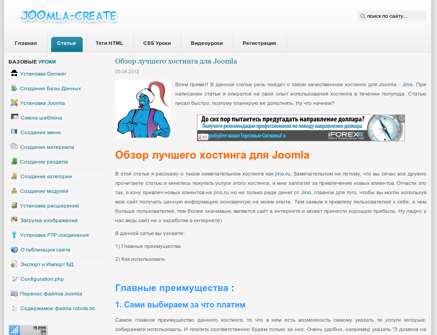Click the genie cartoon image
The height and width of the screenshot is (335, 437).
[143, 108]
